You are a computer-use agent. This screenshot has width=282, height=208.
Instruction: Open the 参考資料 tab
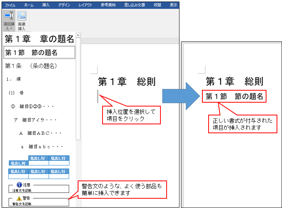tap(108, 5)
